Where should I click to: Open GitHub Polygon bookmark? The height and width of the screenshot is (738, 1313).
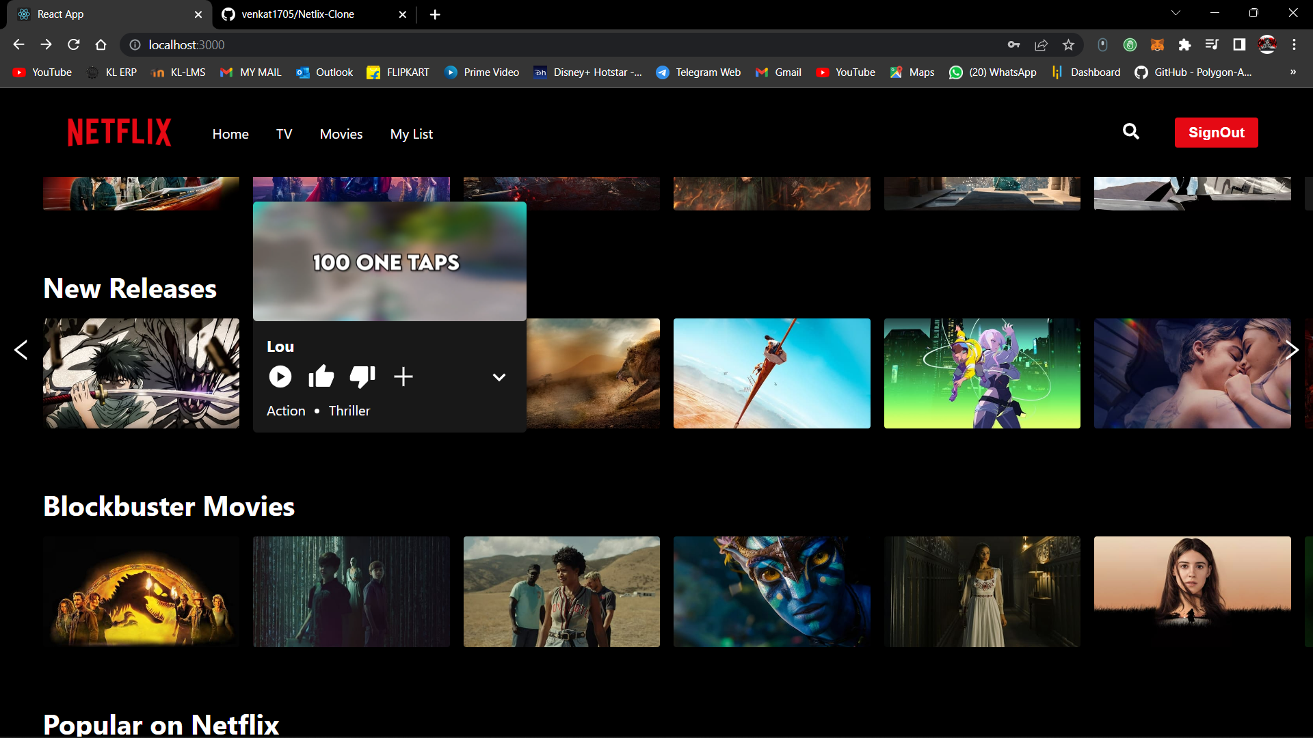(1193, 72)
